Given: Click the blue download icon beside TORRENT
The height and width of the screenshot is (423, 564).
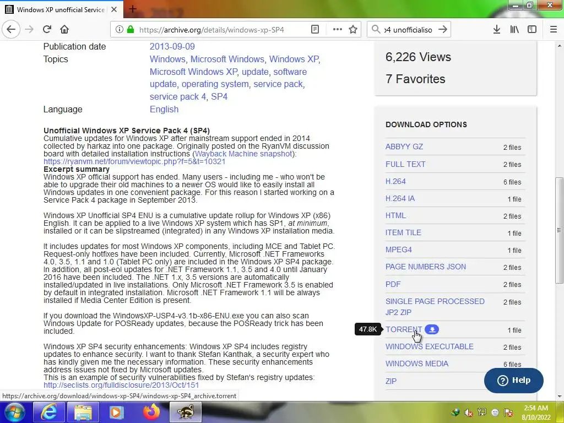Looking at the screenshot, I should 432,329.
